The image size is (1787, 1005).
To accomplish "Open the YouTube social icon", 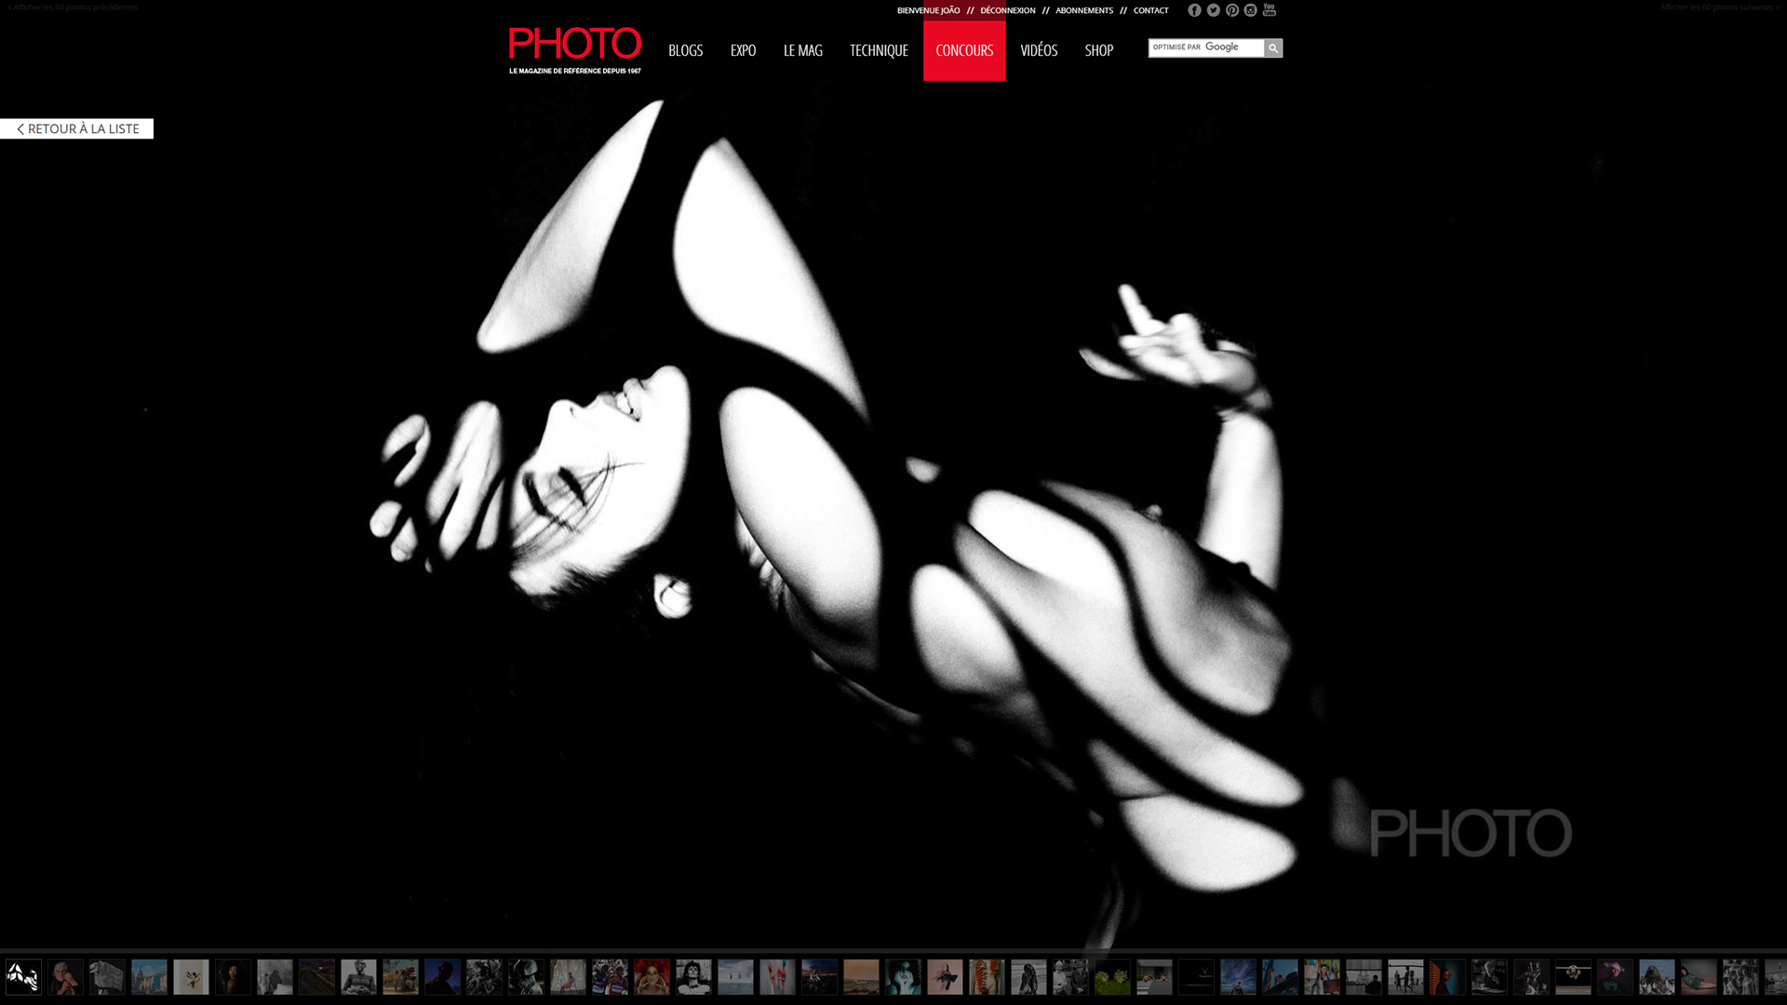I will coord(1269,10).
